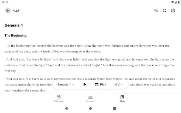Select the Bible tab
Image resolution: width=181 pixels, height=113 pixels.
pos(122,99)
